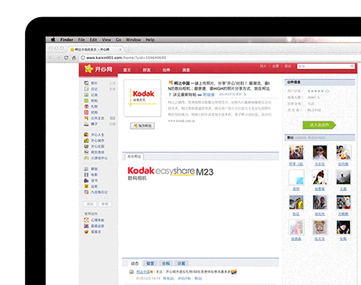The width and height of the screenshot is (361, 285).
Task: Click the green enter-app arrow button
Action: (x=319, y=125)
